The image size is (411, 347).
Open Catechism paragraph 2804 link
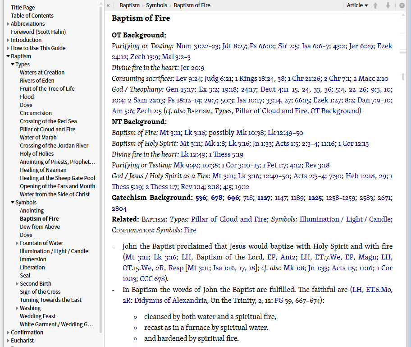coord(119,208)
